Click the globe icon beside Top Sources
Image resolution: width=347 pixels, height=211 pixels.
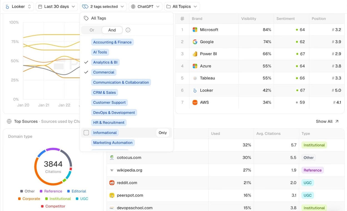pyautogui.click(x=9, y=121)
